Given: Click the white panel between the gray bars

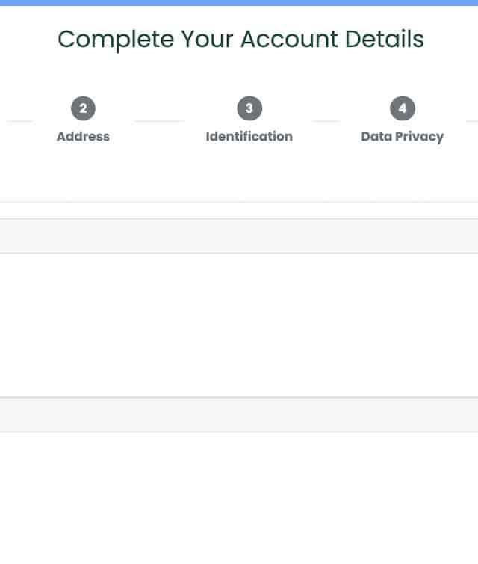Looking at the screenshot, I should (x=239, y=325).
